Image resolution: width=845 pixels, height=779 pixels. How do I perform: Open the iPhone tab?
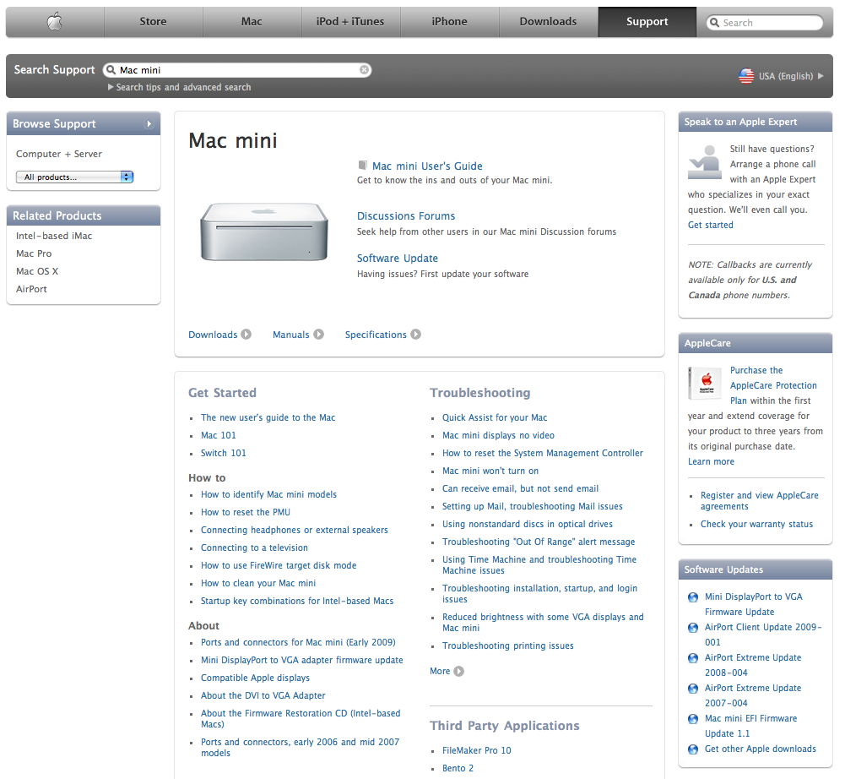pyautogui.click(x=449, y=22)
